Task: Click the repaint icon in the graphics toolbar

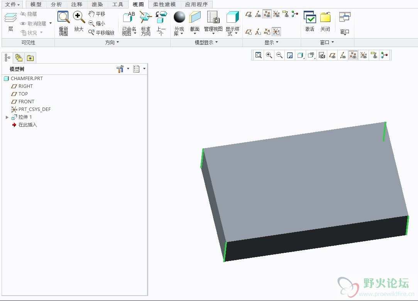Action: [290, 55]
